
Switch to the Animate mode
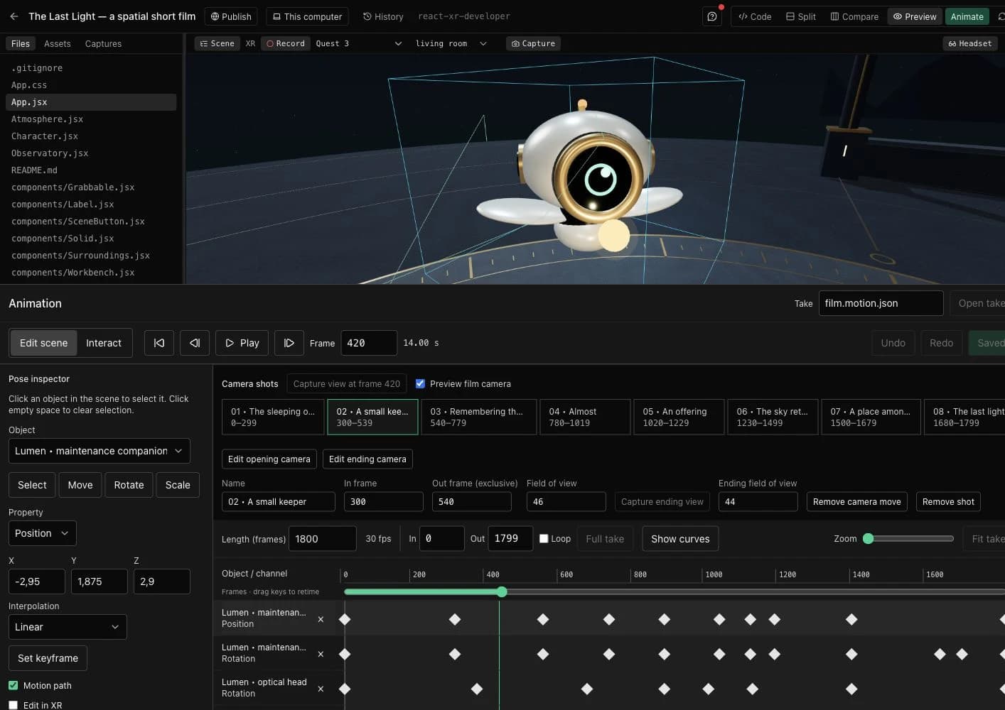click(x=967, y=16)
